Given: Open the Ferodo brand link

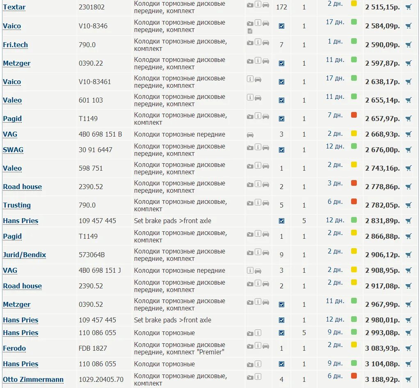Looking at the screenshot, I should (x=14, y=348).
